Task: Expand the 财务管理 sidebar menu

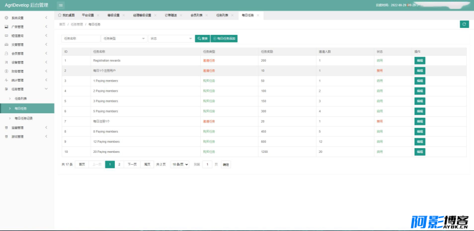Action: point(46,71)
